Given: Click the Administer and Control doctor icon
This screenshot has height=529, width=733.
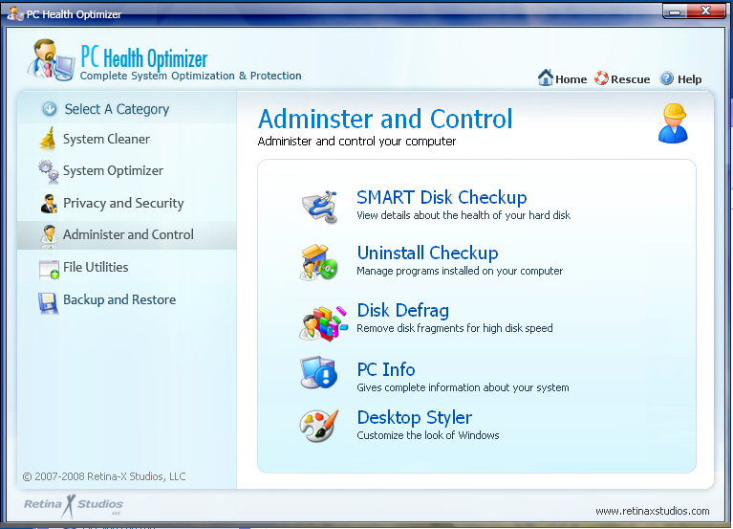Looking at the screenshot, I should [49, 234].
